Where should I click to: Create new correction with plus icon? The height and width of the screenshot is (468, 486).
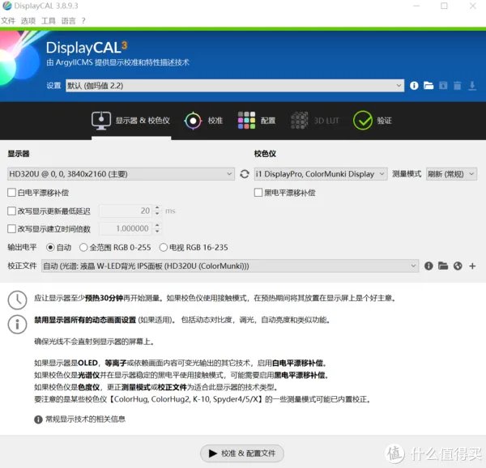472,266
